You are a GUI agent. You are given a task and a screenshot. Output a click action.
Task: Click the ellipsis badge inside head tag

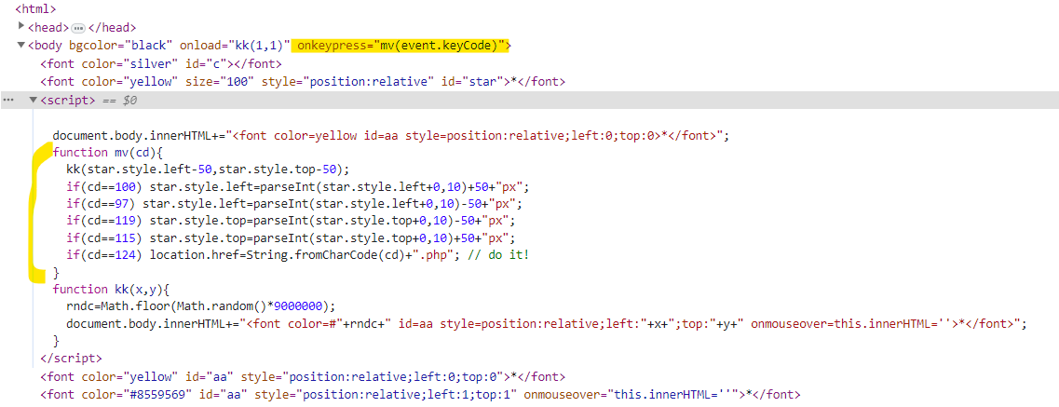tap(78, 28)
